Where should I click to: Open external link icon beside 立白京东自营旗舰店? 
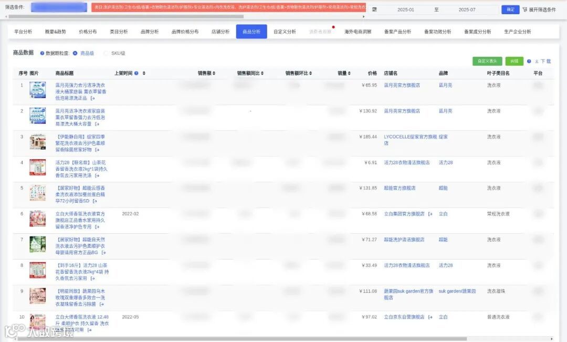430,317
